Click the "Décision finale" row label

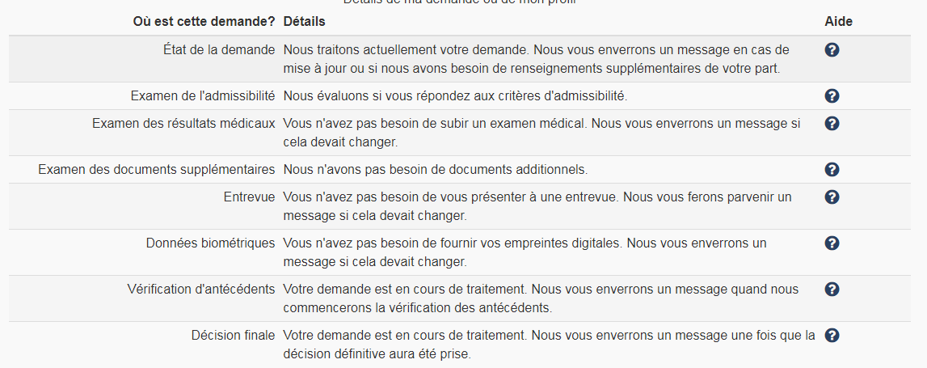point(233,335)
